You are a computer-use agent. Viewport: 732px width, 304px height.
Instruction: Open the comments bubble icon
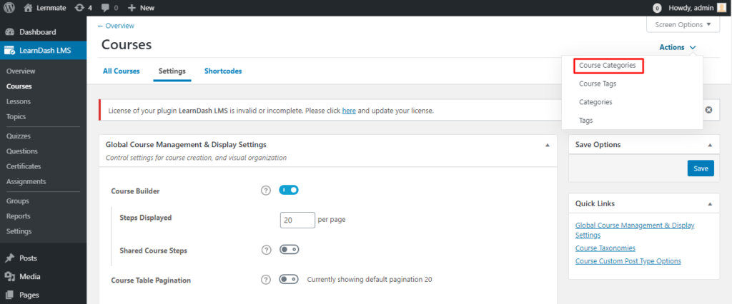[106, 8]
